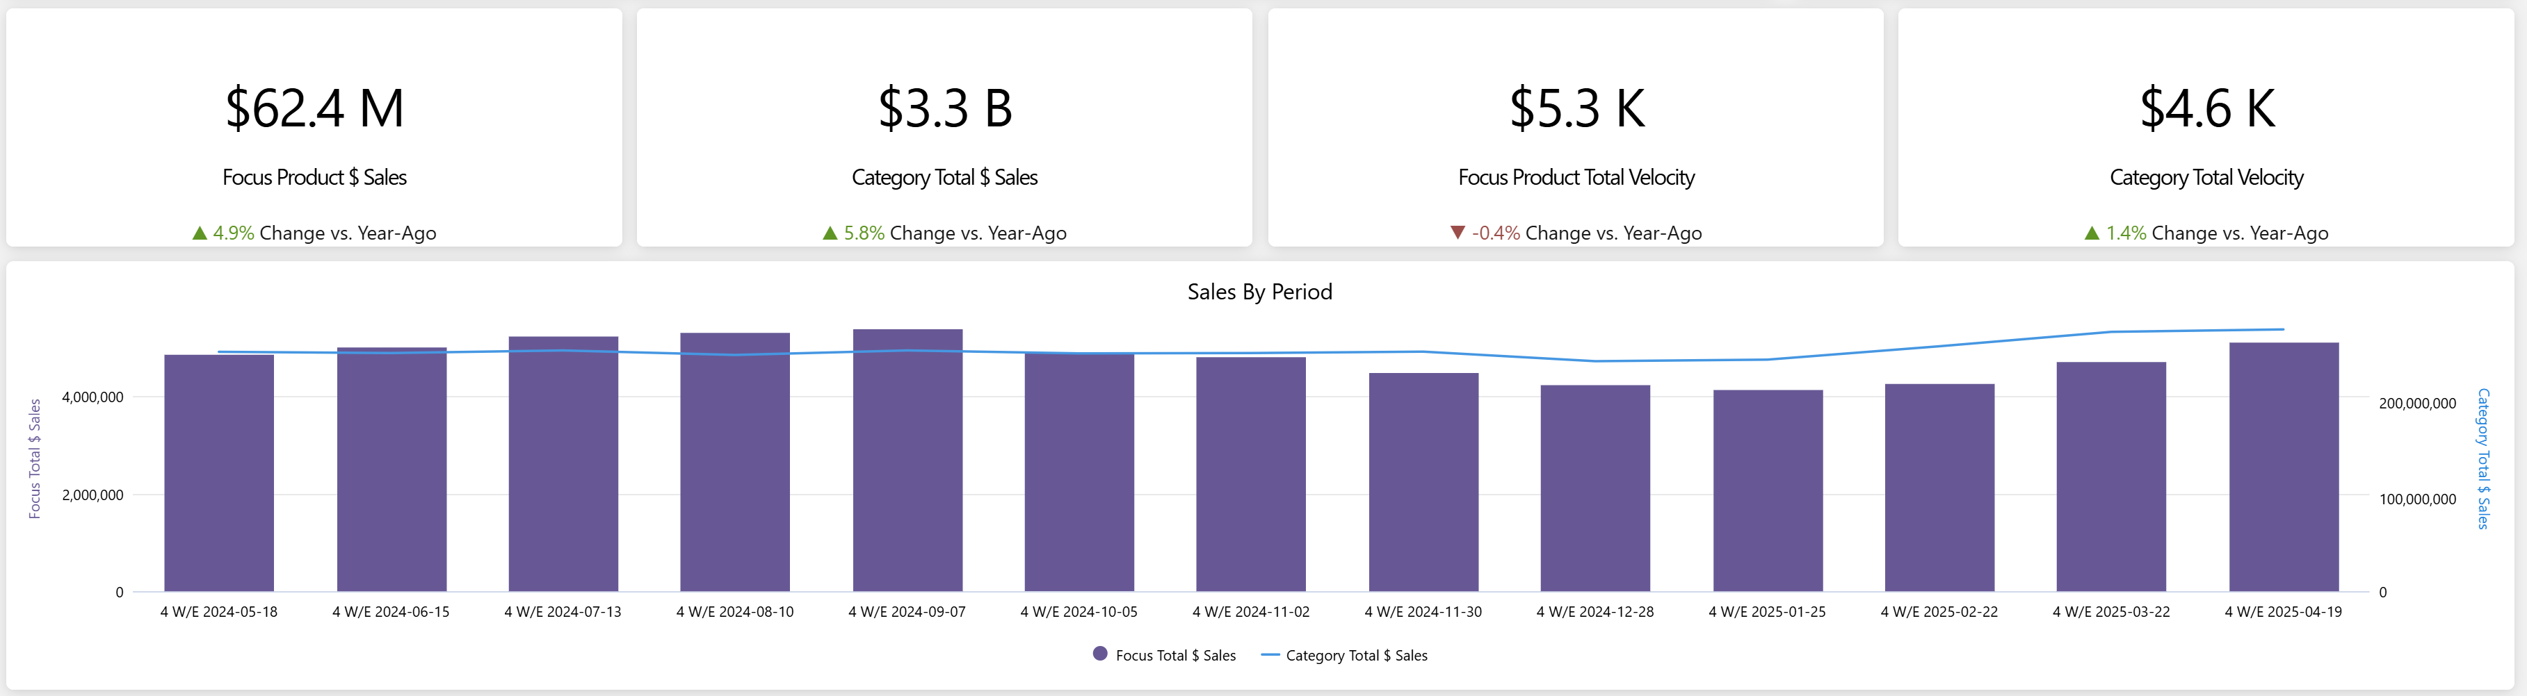The width and height of the screenshot is (2527, 696).
Task: Click the bar for 4 W/E 2025-04-19
Action: [2284, 470]
